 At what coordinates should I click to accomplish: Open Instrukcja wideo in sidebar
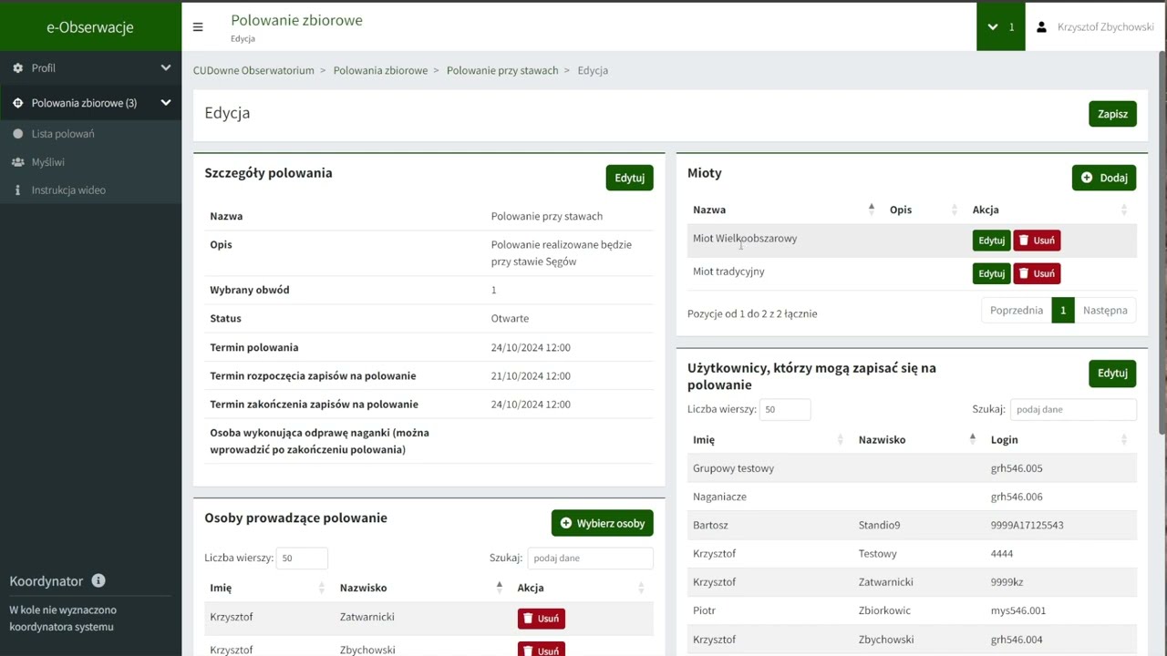tap(68, 190)
